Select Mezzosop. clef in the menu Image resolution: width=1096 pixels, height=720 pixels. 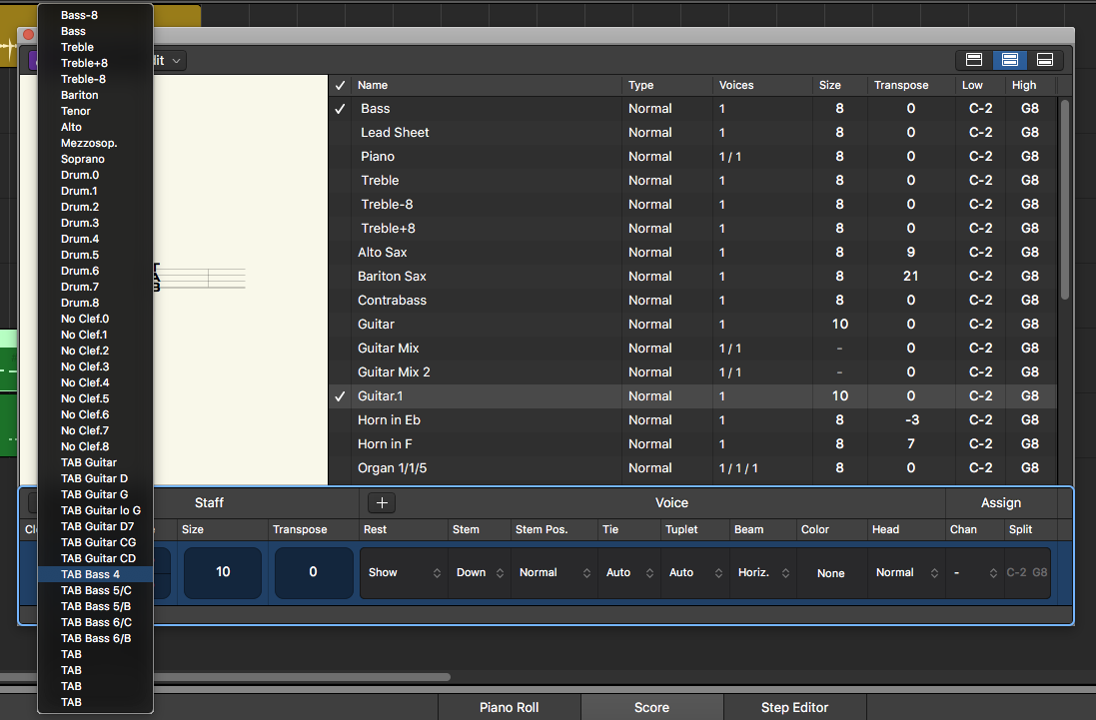pos(89,143)
